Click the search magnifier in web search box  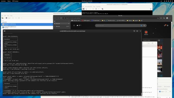144,26
